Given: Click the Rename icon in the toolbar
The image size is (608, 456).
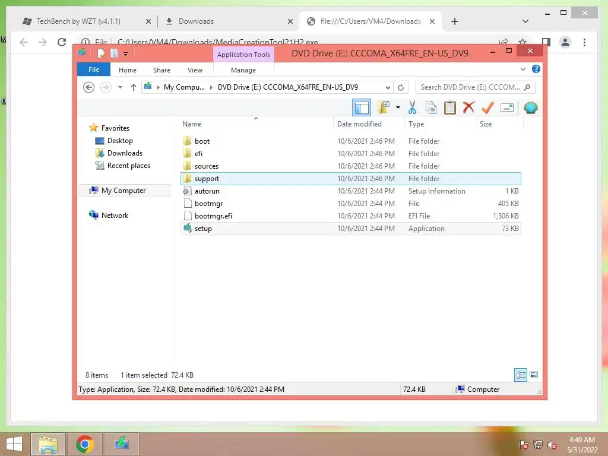Looking at the screenshot, I should tap(507, 107).
